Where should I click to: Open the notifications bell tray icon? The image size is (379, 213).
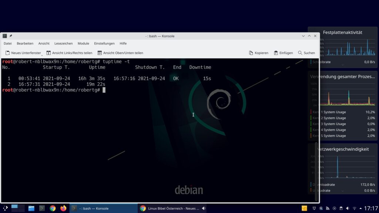pos(314,208)
